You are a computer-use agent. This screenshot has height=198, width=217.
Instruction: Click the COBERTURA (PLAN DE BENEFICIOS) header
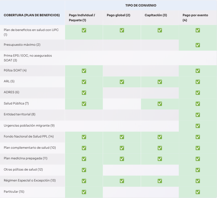pyautogui.click(x=32, y=15)
